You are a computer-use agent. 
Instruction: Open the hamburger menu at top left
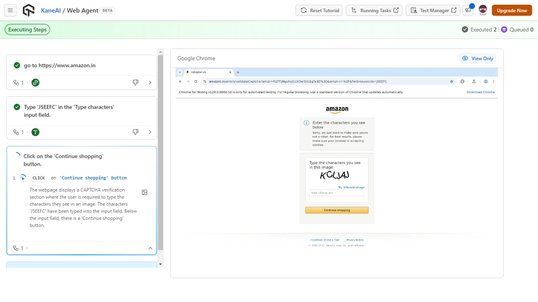point(10,10)
